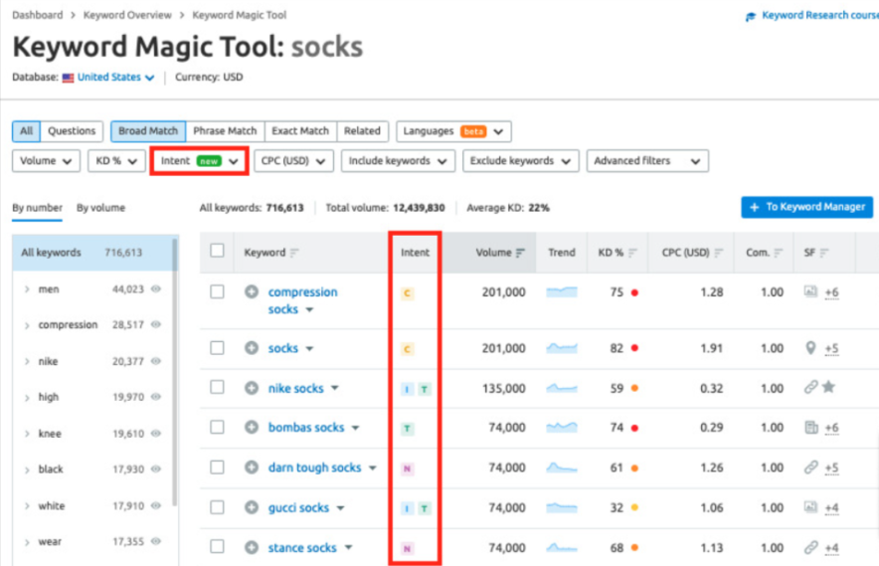Viewport: 879px width, 566px height.
Task: Click the sort icon in Volume column header
Action: tap(520, 253)
